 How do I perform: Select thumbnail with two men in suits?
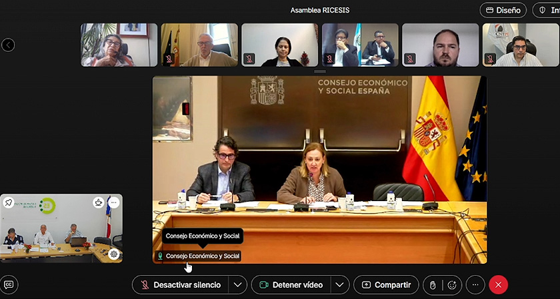tap(360, 45)
